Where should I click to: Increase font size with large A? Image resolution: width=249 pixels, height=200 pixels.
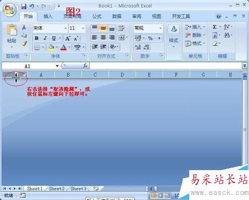[x=68, y=38]
